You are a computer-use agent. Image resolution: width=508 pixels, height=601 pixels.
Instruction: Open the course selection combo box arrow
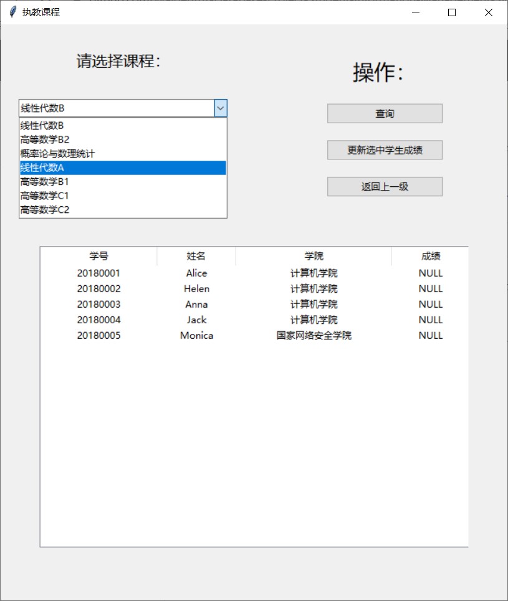pos(220,108)
